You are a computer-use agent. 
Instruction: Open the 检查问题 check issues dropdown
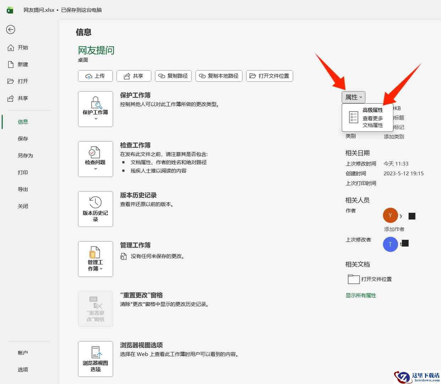tap(96, 159)
